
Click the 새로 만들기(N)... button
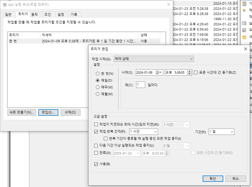coord(22,112)
